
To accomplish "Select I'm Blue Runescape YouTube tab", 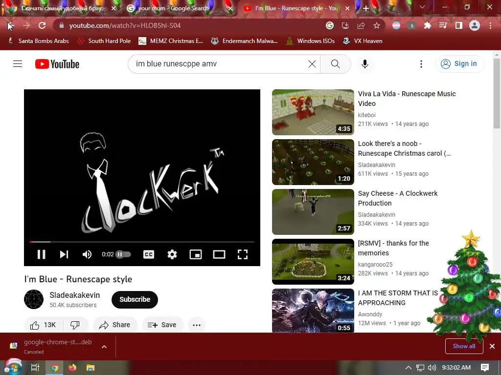I will 296,8.
